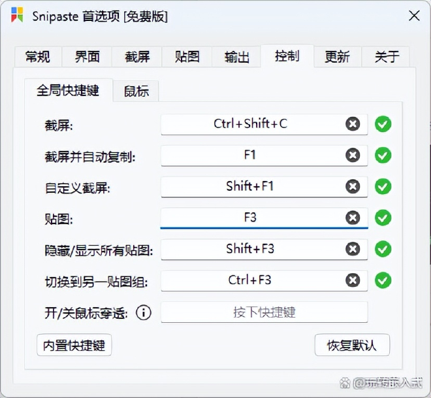Switch to the 关于 tab
This screenshot has height=398, width=431.
tap(386, 57)
